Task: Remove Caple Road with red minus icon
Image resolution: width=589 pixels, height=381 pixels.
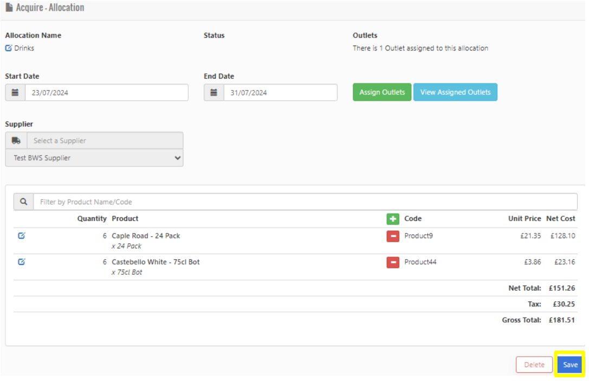Action: 393,236
